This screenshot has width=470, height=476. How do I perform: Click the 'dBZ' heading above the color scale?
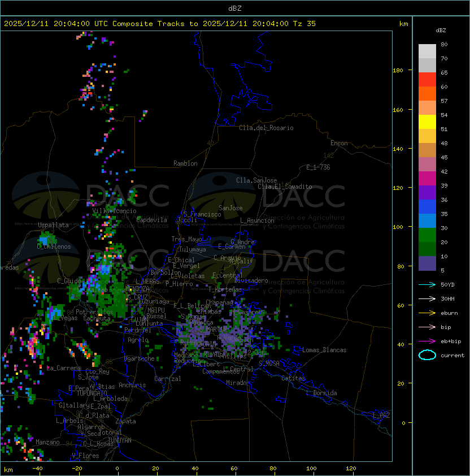pos(441,31)
